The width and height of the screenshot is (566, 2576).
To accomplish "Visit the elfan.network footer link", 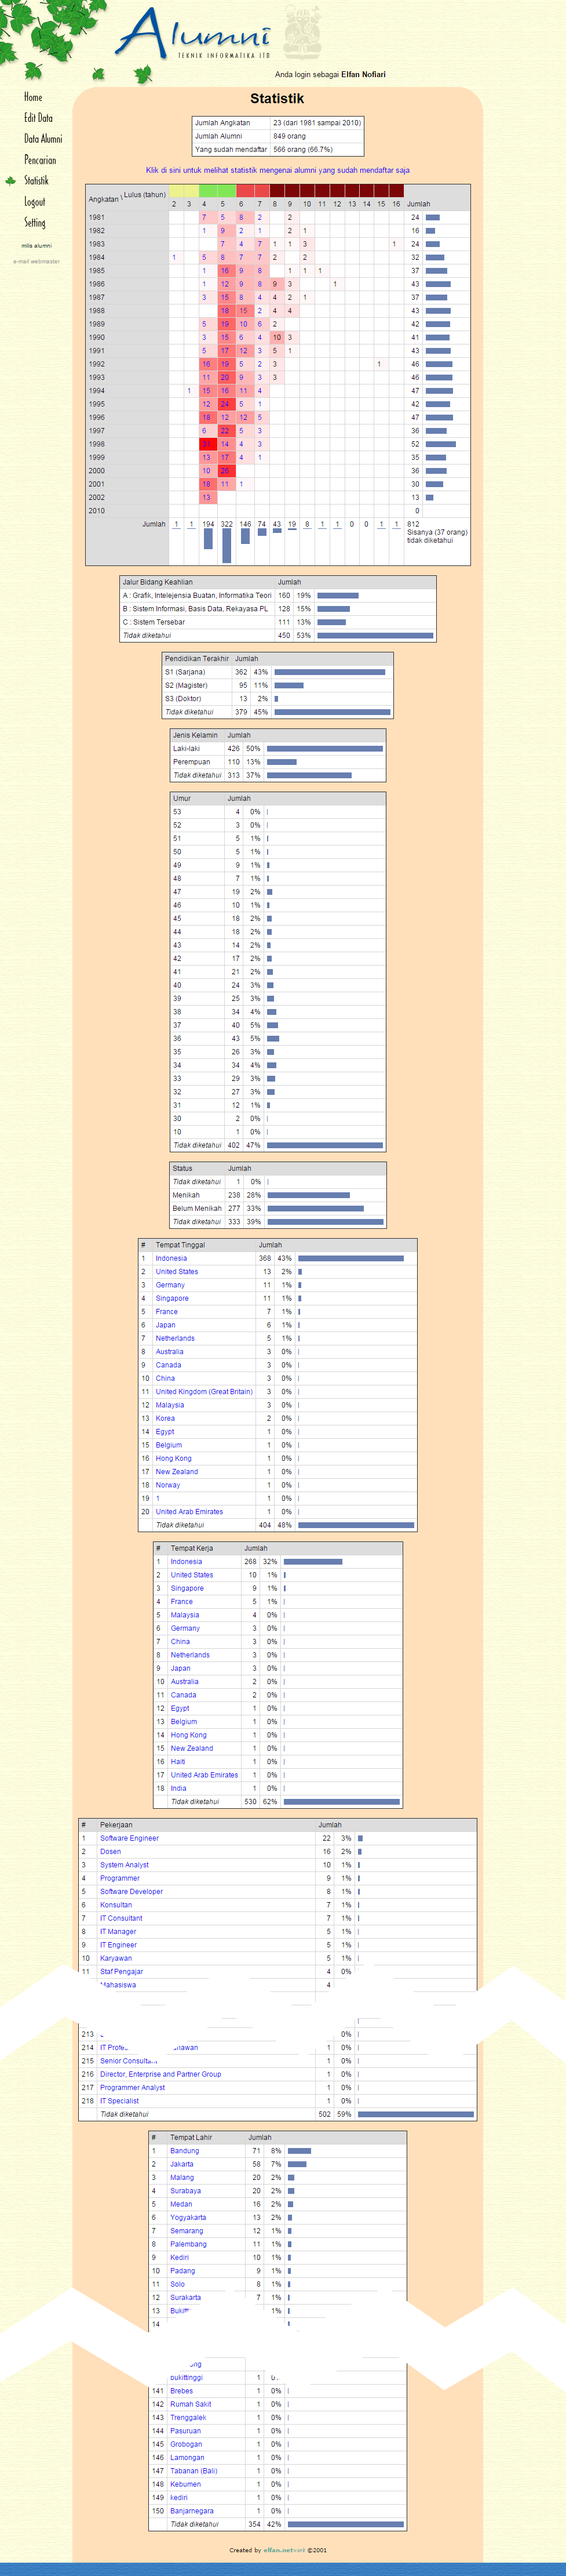I will (283, 2550).
